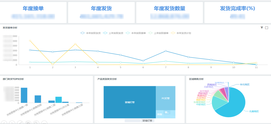Maximize the line chart with the square icon
The height and width of the screenshot is (124, 271).
coord(266,28)
